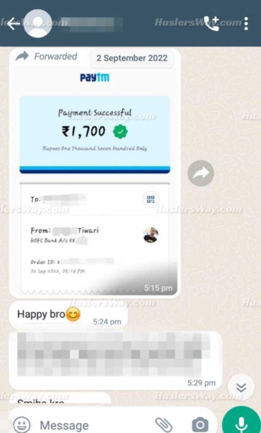
Task: Tap the blurred message sent at 5:29 pm
Action: [115, 360]
